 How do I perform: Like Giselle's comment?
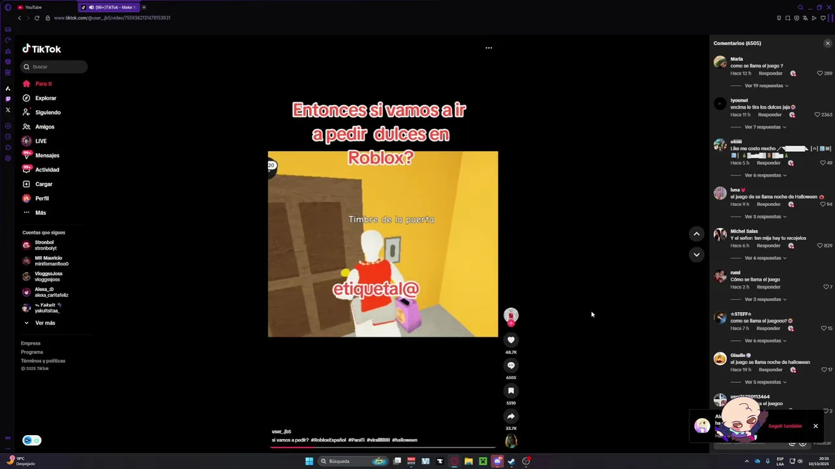point(823,370)
